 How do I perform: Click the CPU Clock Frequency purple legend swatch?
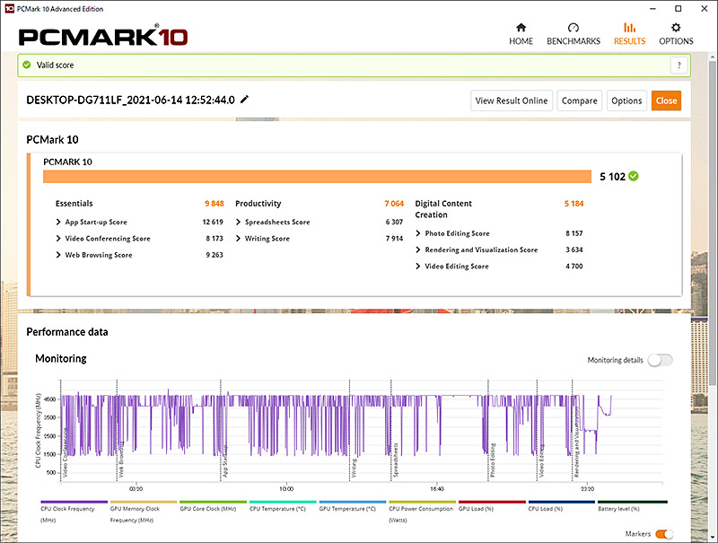coord(74,503)
